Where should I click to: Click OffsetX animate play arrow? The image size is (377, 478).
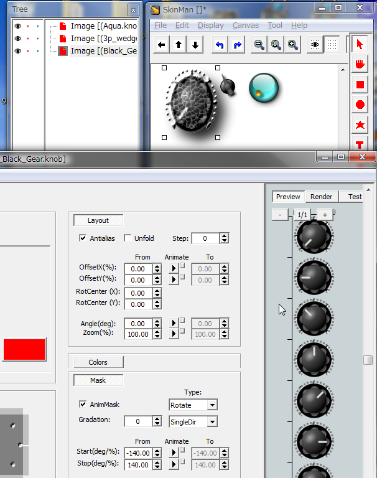(174, 269)
